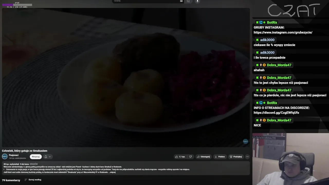Click message '!tts to jest chyba lepsze niż pasjonaci'
The image size is (329, 185).
[281, 83]
